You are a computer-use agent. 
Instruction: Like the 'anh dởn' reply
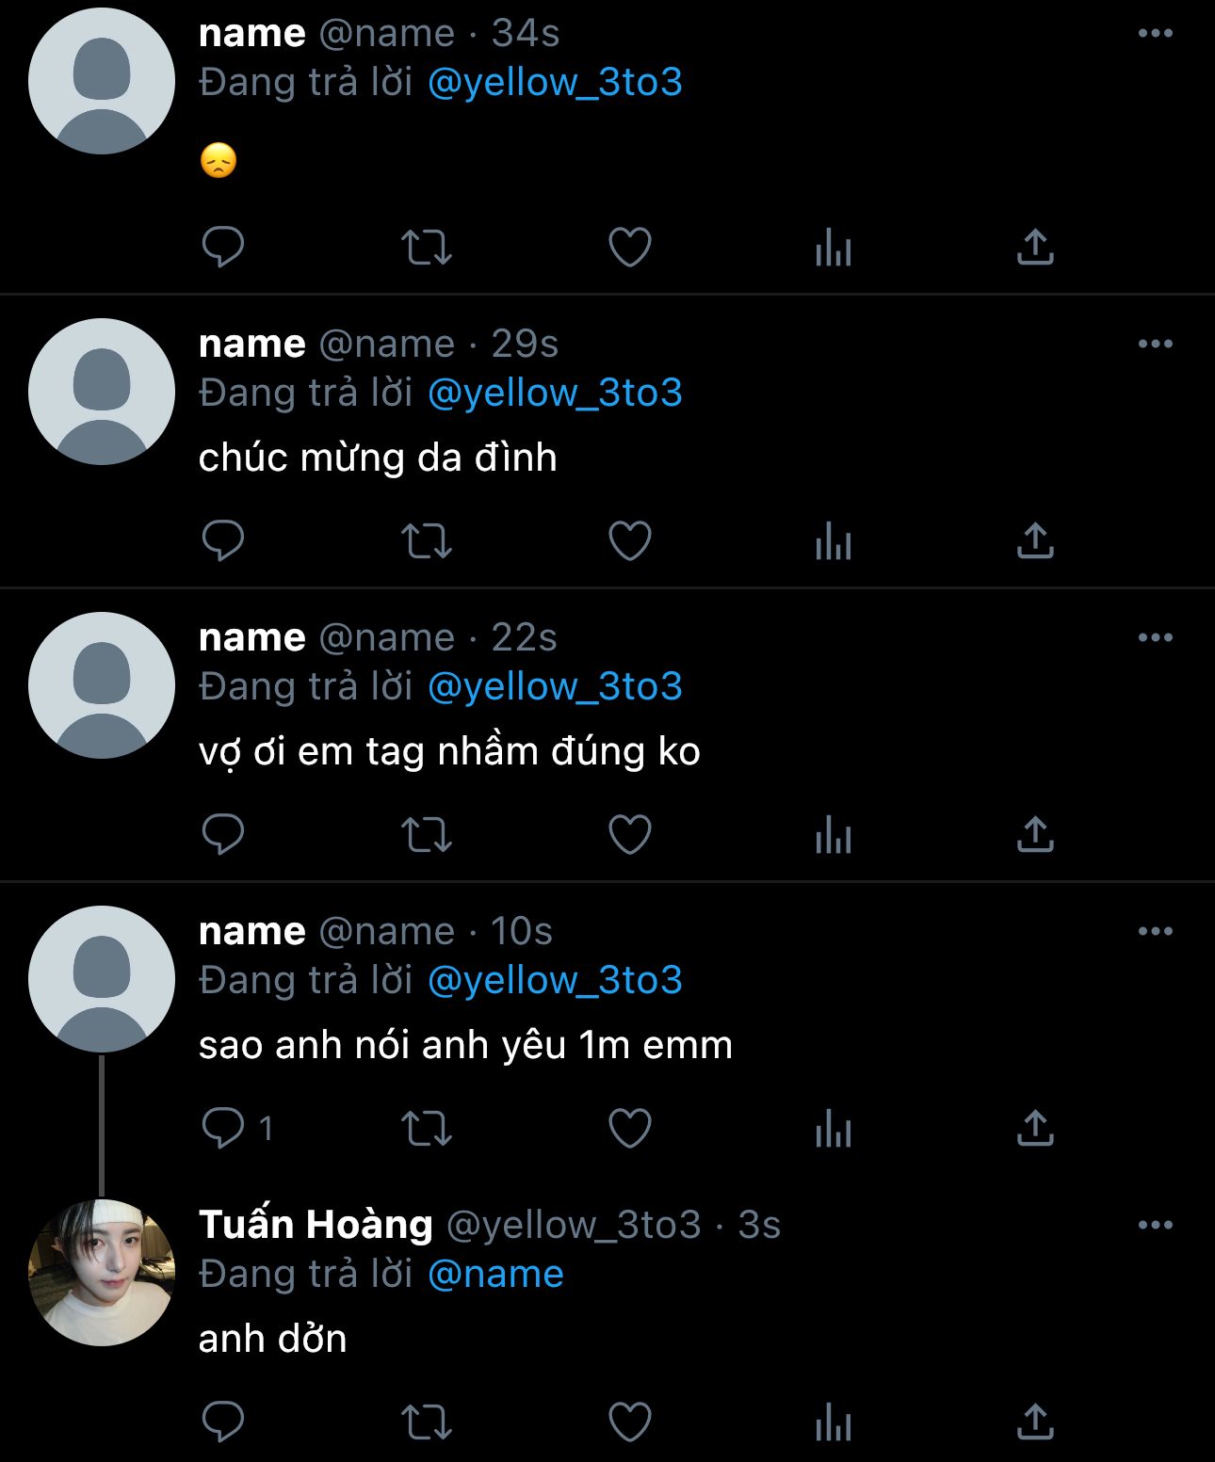click(x=630, y=1422)
